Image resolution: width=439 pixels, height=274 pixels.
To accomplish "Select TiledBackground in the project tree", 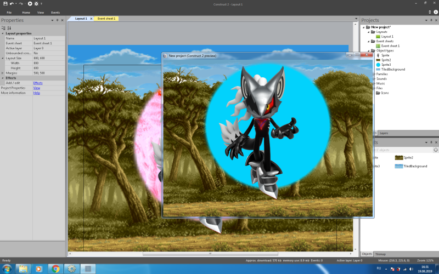I will [x=393, y=70].
